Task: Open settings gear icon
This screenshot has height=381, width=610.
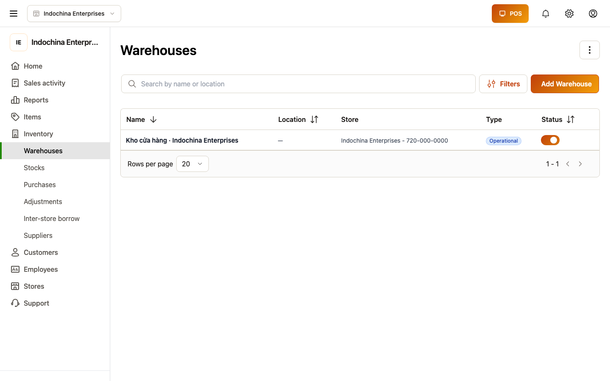Action: [569, 14]
